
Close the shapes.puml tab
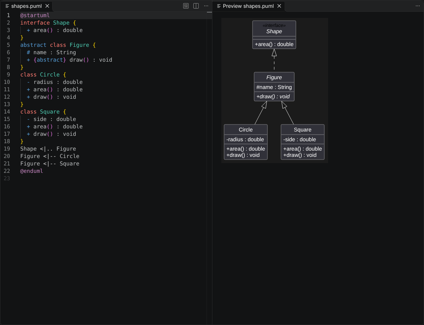coord(47,6)
